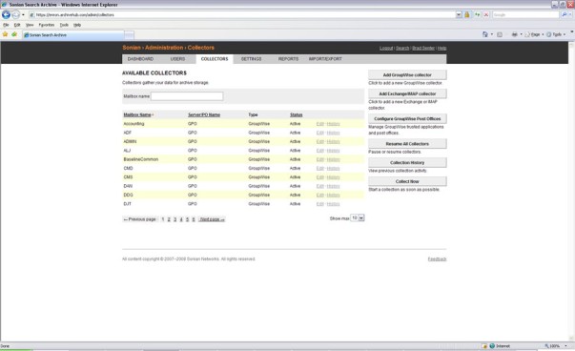Click the Resume All Collectors button
This screenshot has width=575, height=351.
tap(407, 144)
